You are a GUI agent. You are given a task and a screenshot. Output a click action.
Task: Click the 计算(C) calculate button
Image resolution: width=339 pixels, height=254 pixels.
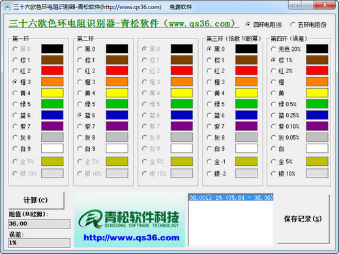[x=37, y=200]
